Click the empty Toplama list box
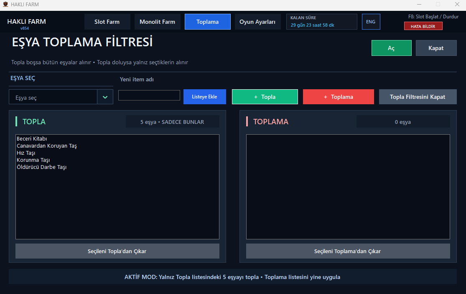Viewport: 466px width, 294px height. (348, 187)
